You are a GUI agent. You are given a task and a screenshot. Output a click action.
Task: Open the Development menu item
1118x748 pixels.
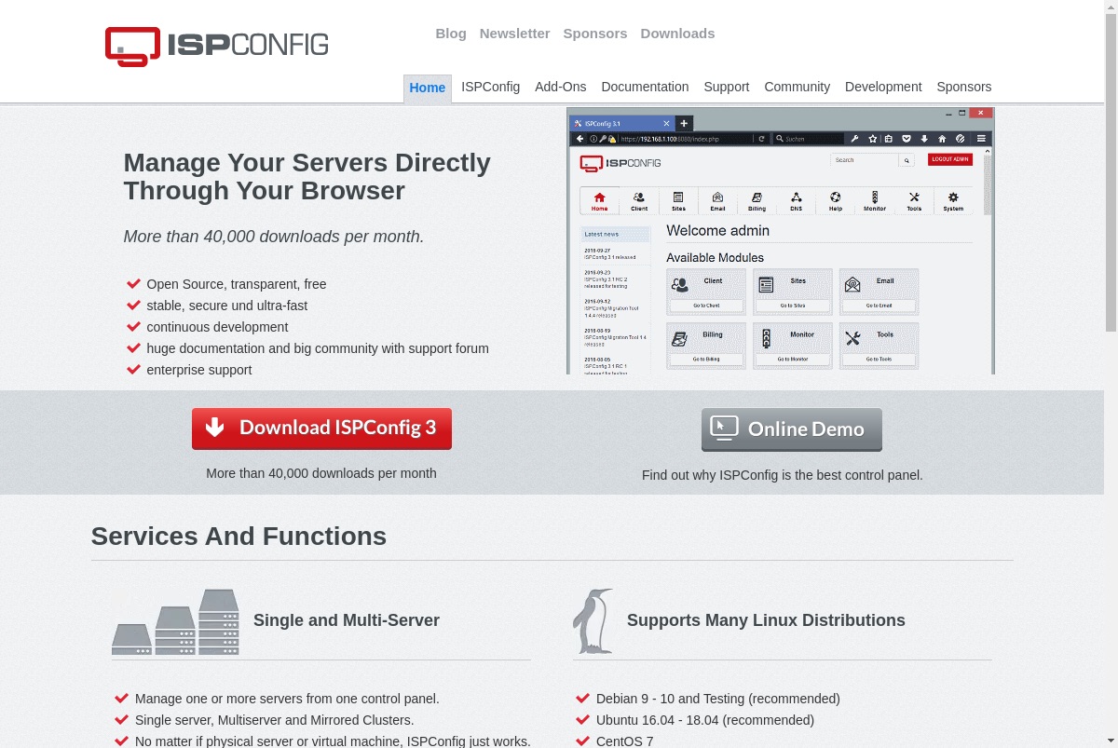tap(883, 87)
